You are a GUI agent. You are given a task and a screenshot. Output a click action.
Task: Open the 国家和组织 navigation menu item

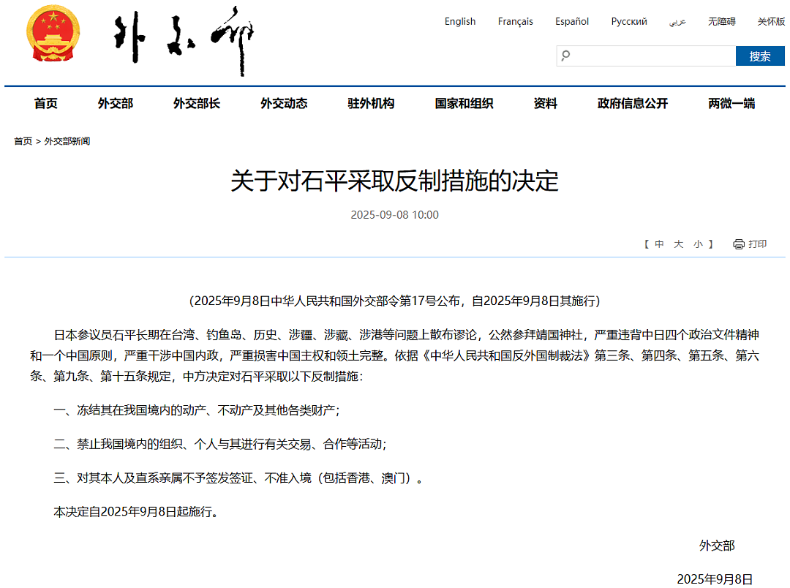coord(464,103)
